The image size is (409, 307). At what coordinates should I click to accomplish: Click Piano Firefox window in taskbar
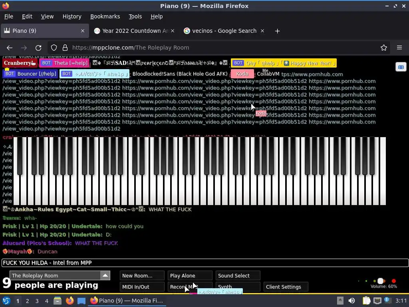click(x=127, y=301)
